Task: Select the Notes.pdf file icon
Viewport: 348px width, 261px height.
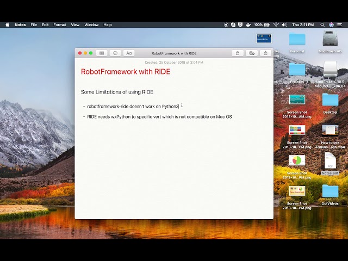Action: click(x=330, y=161)
